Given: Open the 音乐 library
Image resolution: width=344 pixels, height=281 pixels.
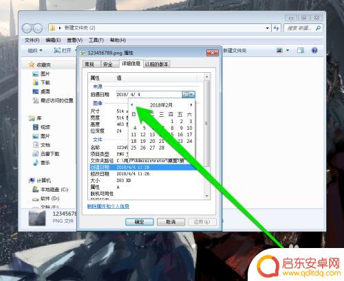Looking at the screenshot, I should pyautogui.click(x=41, y=163).
